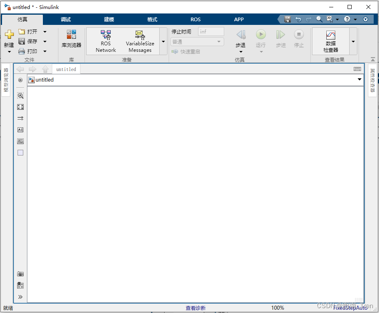This screenshot has height=313, width=379.
Task: Click the Hide/Show Explorer Bar icon
Action: tap(20, 80)
